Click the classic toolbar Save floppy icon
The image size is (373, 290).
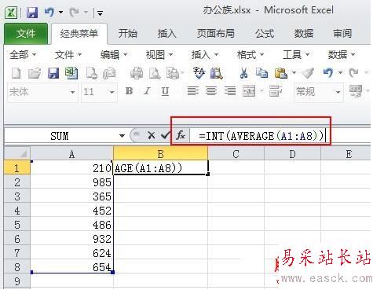(53, 73)
